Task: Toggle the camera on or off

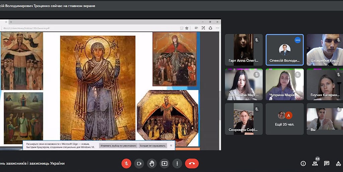Action: pyautogui.click(x=139, y=163)
